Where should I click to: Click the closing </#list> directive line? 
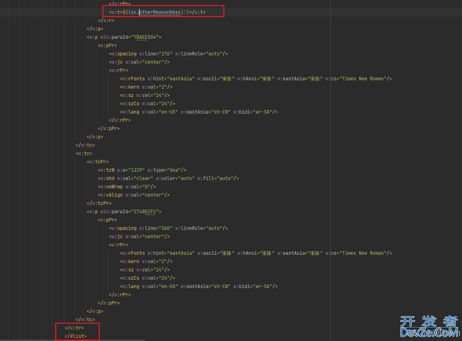[76, 336]
